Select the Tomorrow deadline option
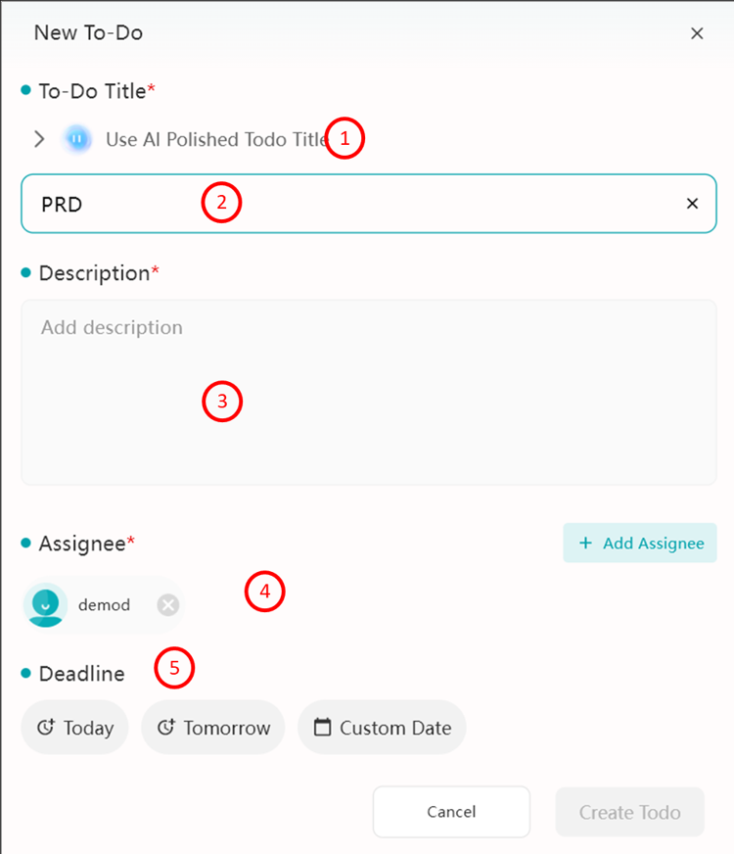Screen dimensions: 734x854 click(213, 728)
